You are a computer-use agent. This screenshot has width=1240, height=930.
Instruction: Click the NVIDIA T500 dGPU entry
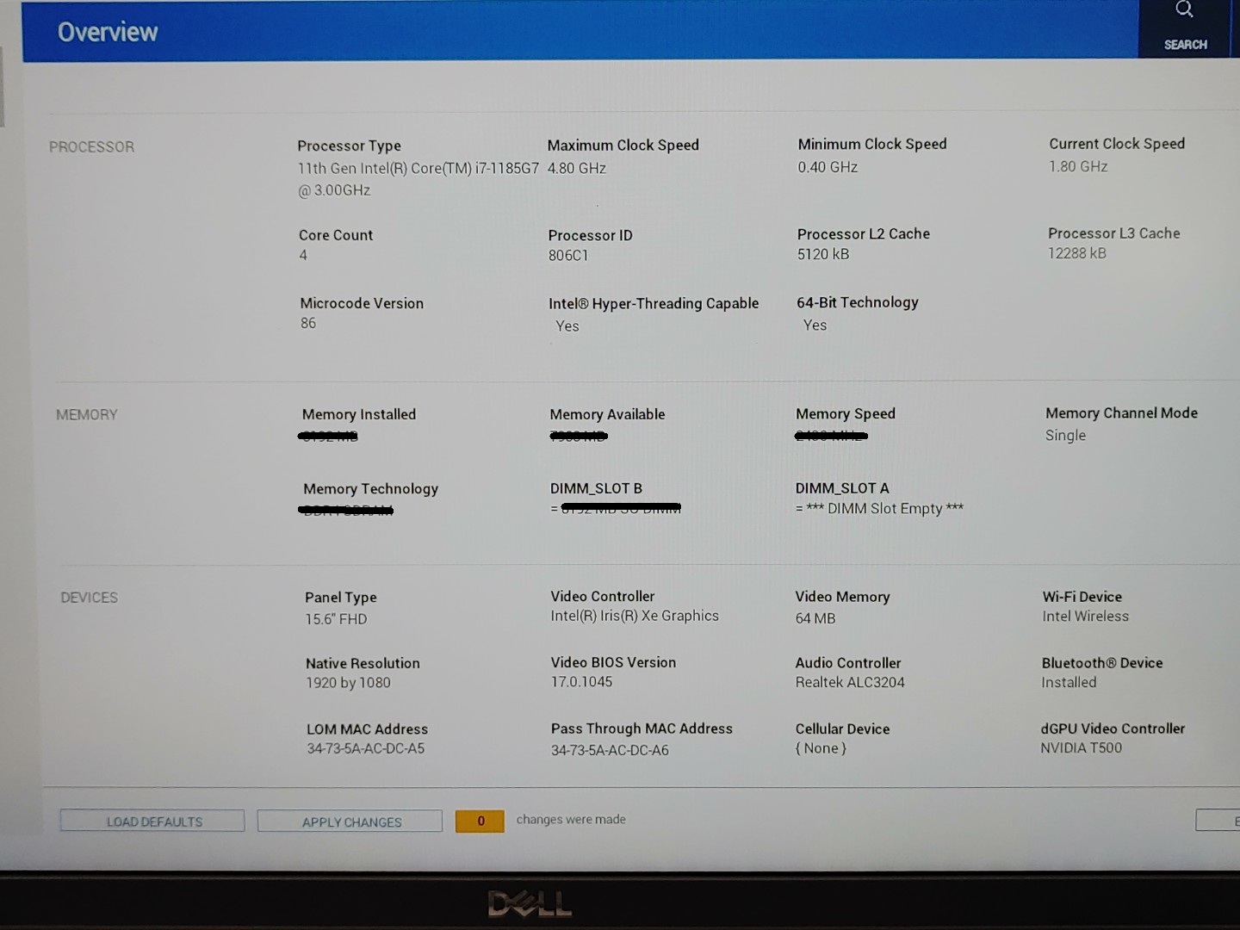tap(1081, 748)
